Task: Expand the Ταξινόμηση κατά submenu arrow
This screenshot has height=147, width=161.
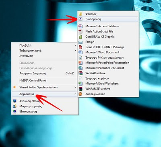Action: (75, 51)
